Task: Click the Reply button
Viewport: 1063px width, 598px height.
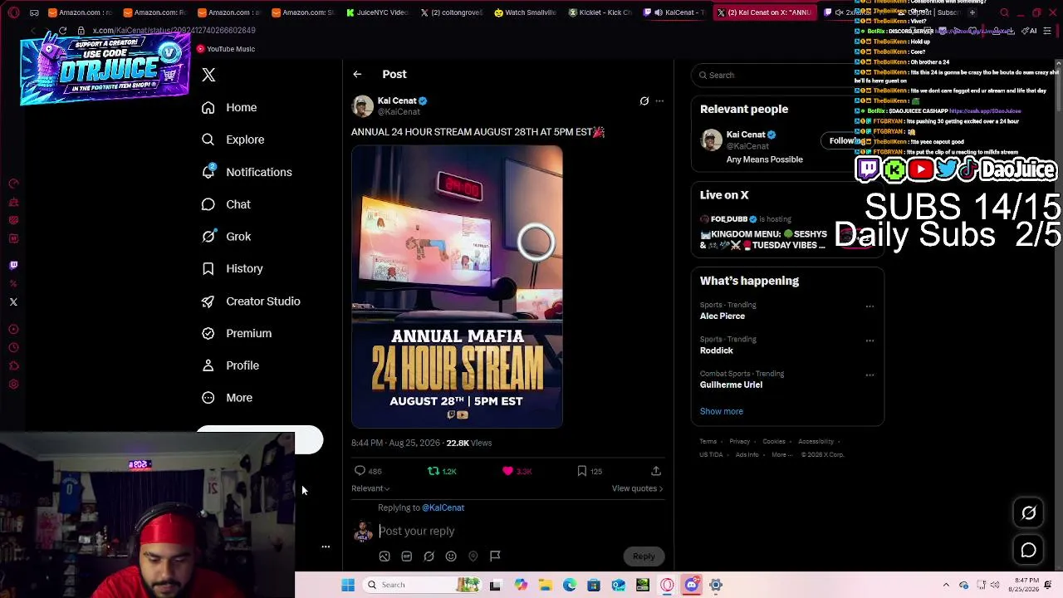Action: 644,556
